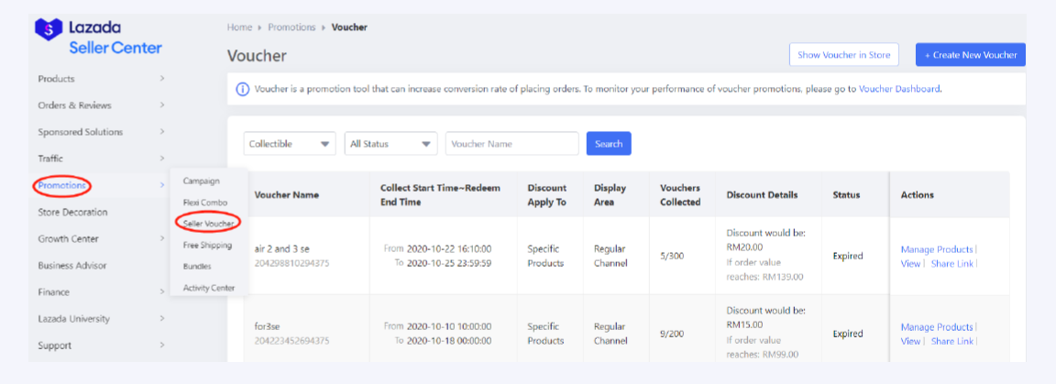
Task: Select Bundles from Promotions submenu
Action: [197, 267]
